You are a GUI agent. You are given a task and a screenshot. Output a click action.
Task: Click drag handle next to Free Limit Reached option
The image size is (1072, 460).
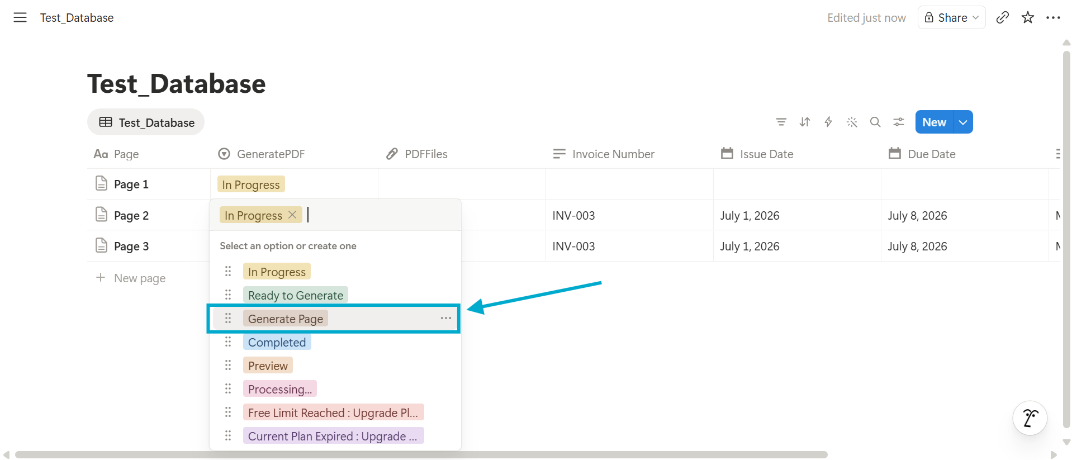click(x=228, y=412)
